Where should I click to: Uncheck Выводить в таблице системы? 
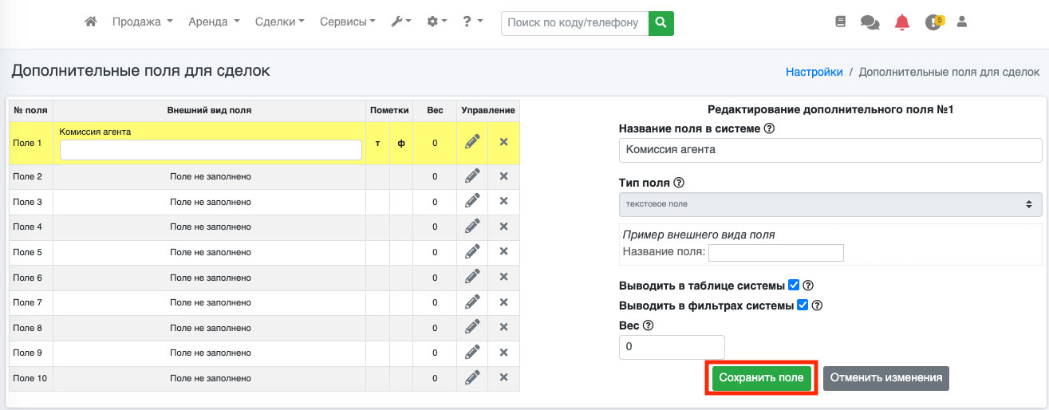[794, 285]
